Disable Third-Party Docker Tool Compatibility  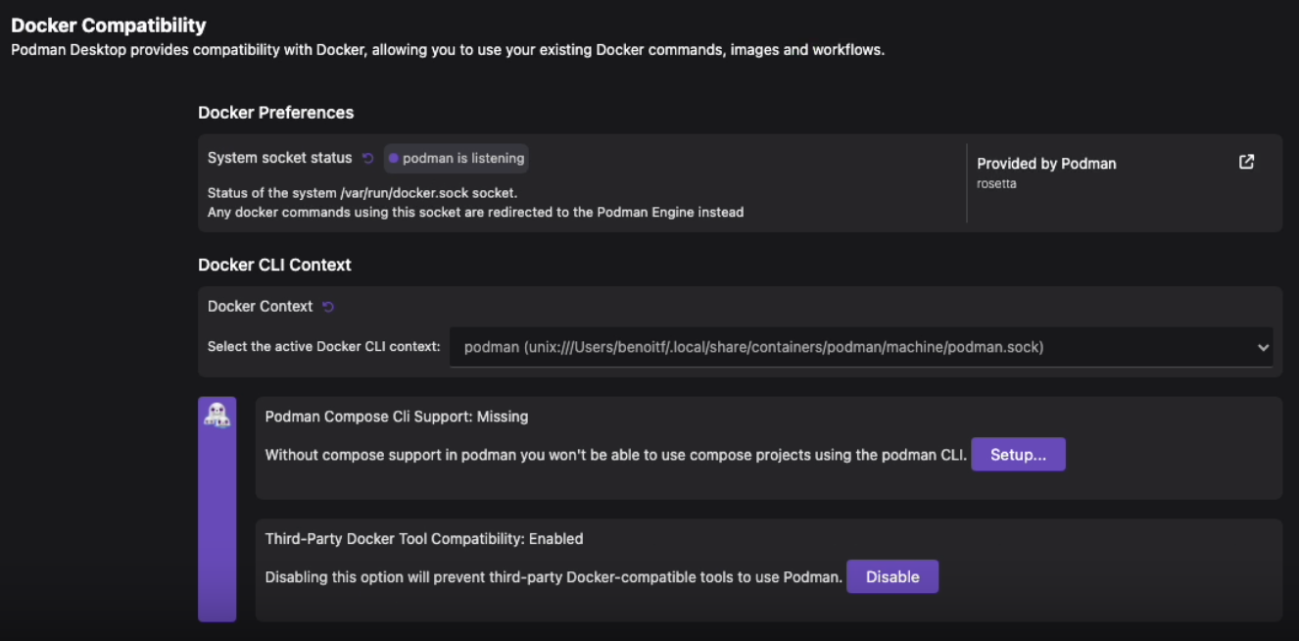[x=891, y=577]
